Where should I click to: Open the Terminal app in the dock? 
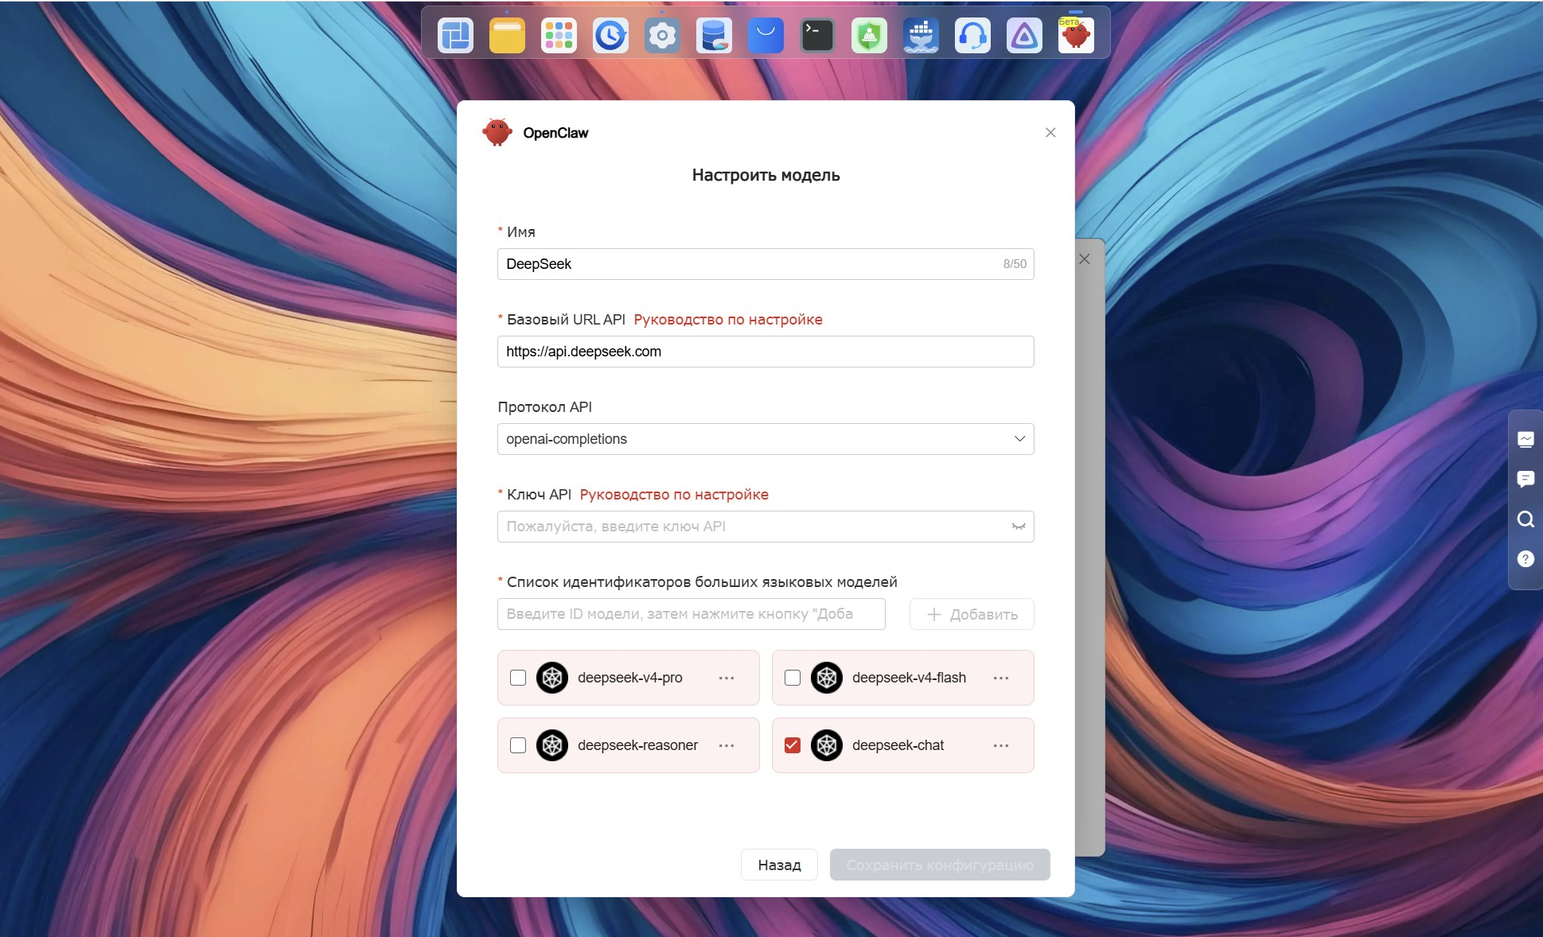click(817, 35)
